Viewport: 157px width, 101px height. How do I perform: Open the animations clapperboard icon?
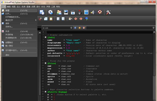[x=73, y=12]
